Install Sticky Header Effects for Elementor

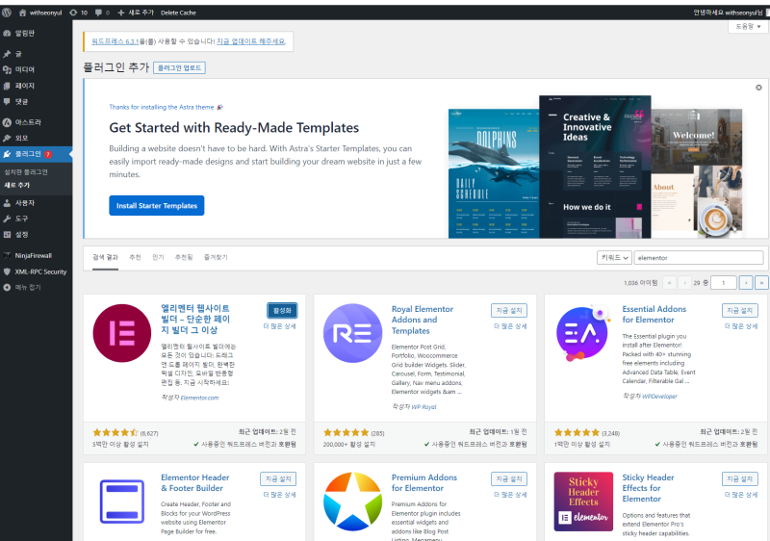tap(739, 478)
